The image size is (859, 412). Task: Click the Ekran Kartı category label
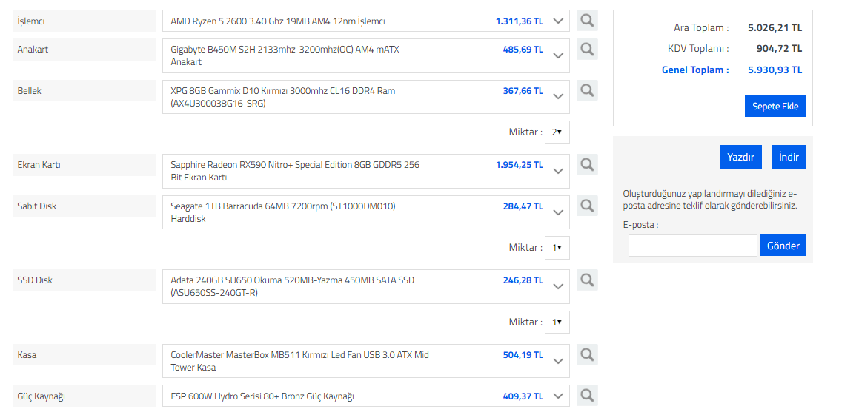(x=84, y=164)
